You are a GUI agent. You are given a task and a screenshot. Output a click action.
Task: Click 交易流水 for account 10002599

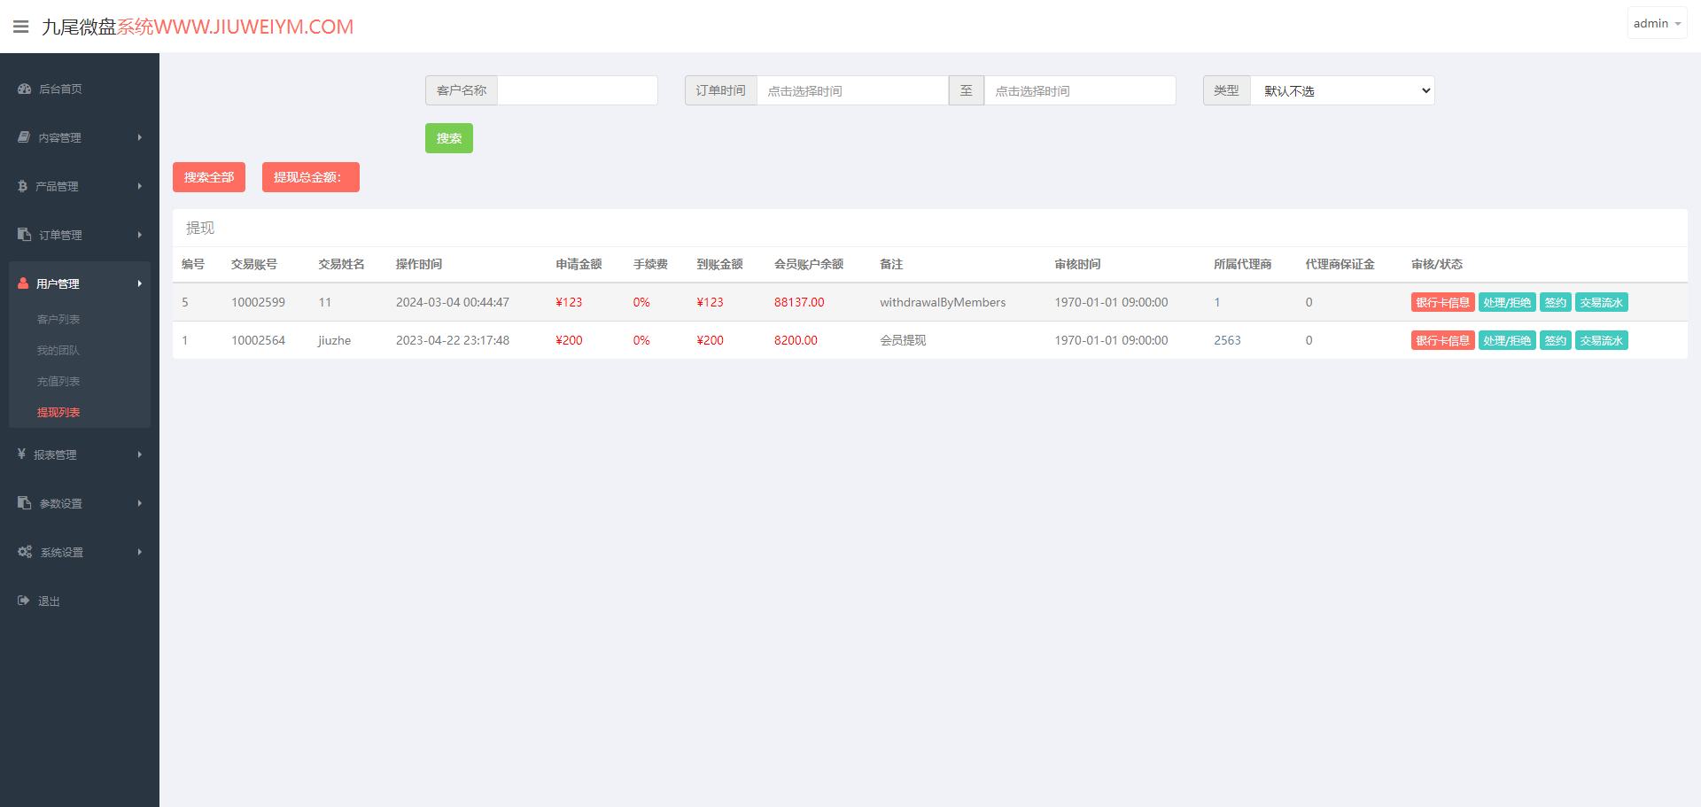click(1602, 302)
